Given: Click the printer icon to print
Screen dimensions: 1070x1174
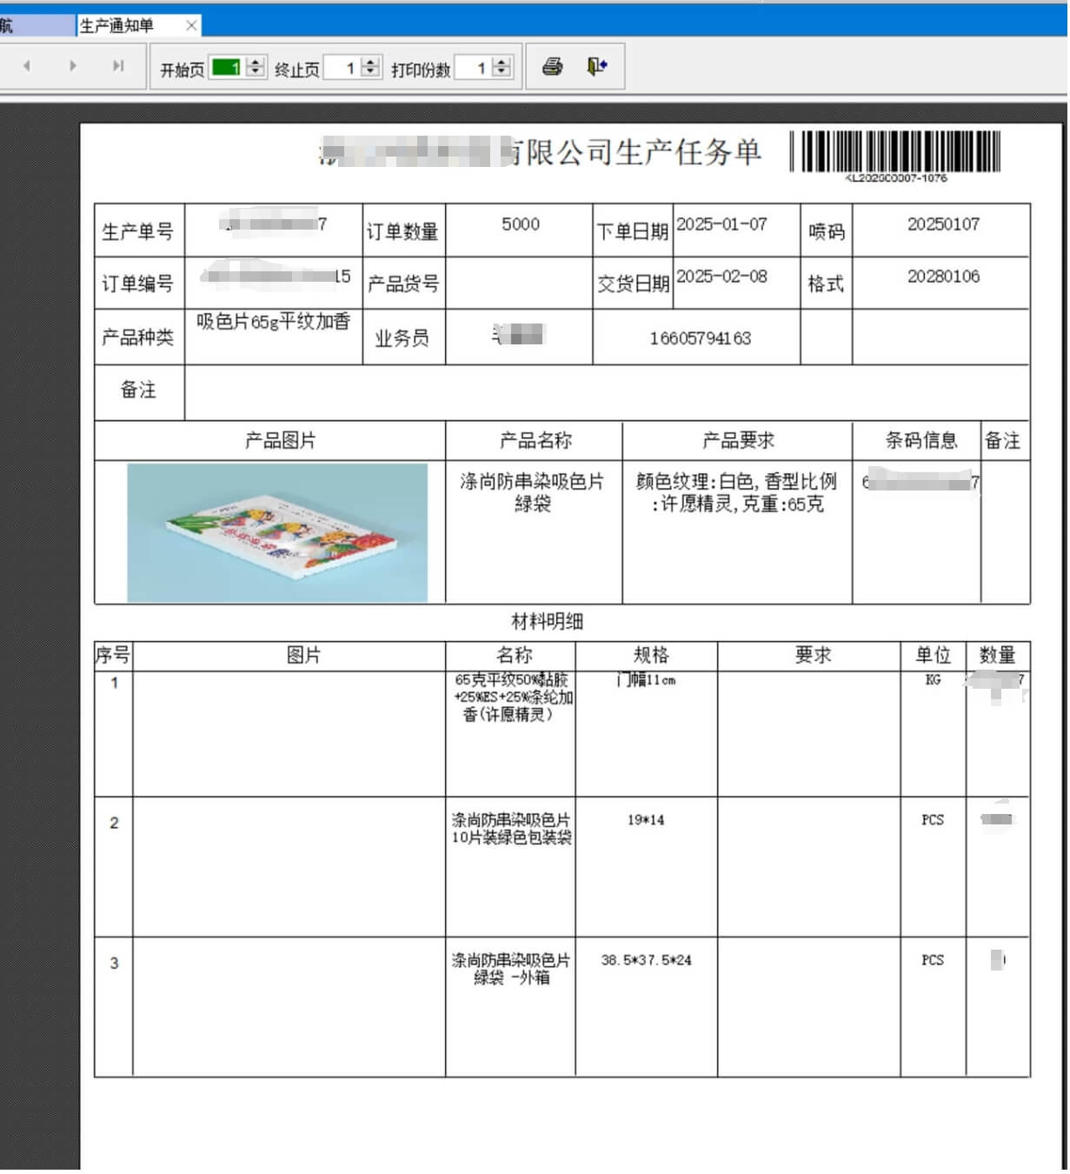Looking at the screenshot, I should [552, 67].
